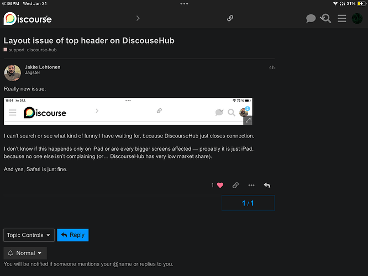The image size is (368, 276).
Task: Check the battery status indicator
Action: pos(361,3)
